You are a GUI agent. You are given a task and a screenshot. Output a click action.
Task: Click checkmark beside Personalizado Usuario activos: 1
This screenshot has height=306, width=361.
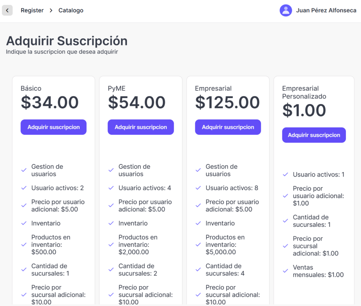286,174
